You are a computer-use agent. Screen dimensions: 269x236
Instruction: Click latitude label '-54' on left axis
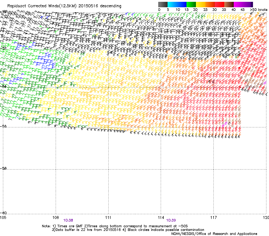(x=4, y=86)
